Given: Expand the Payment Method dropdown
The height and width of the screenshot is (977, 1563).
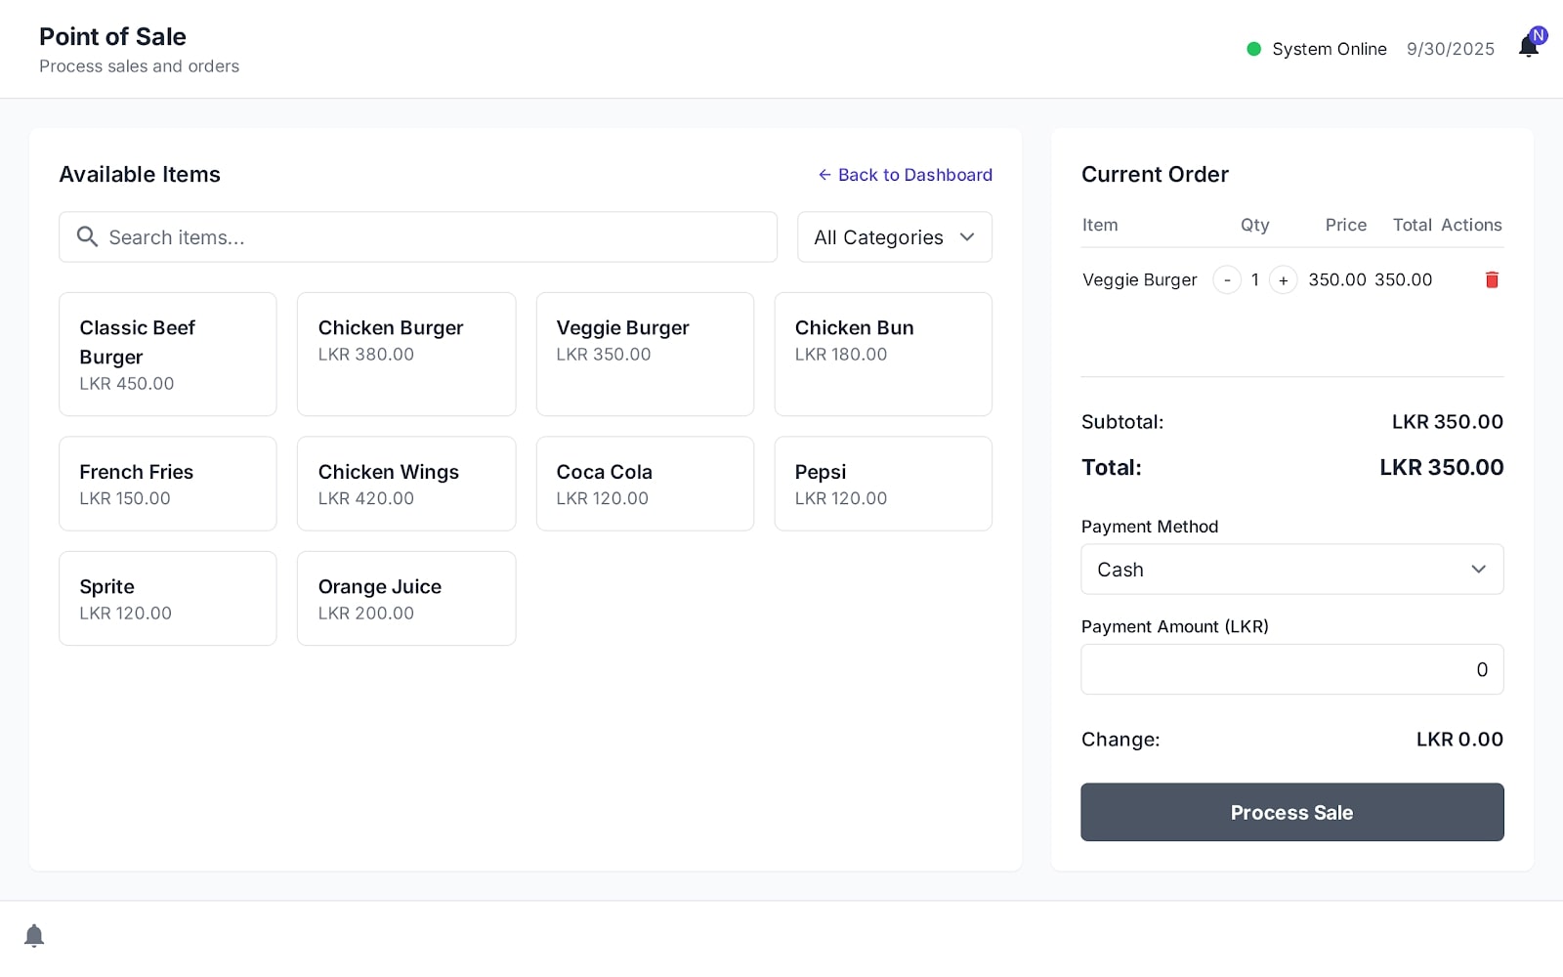Looking at the screenshot, I should coord(1291,570).
